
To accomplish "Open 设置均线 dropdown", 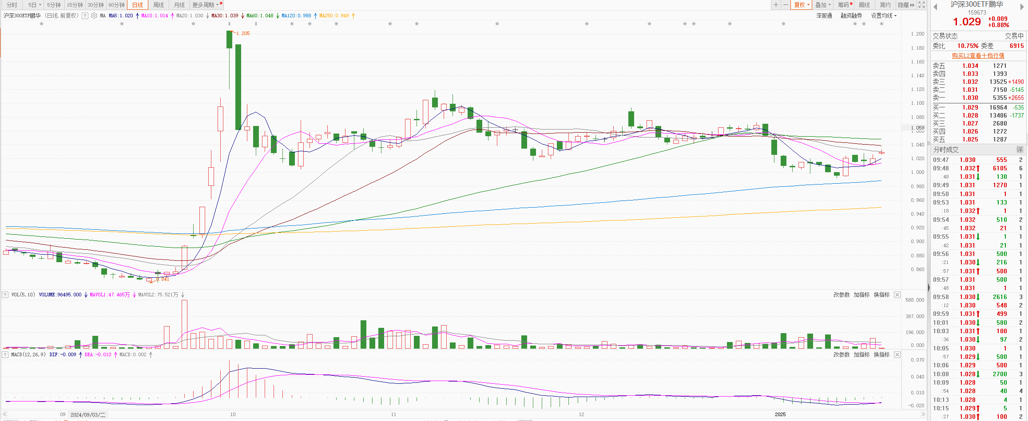I will [x=884, y=16].
